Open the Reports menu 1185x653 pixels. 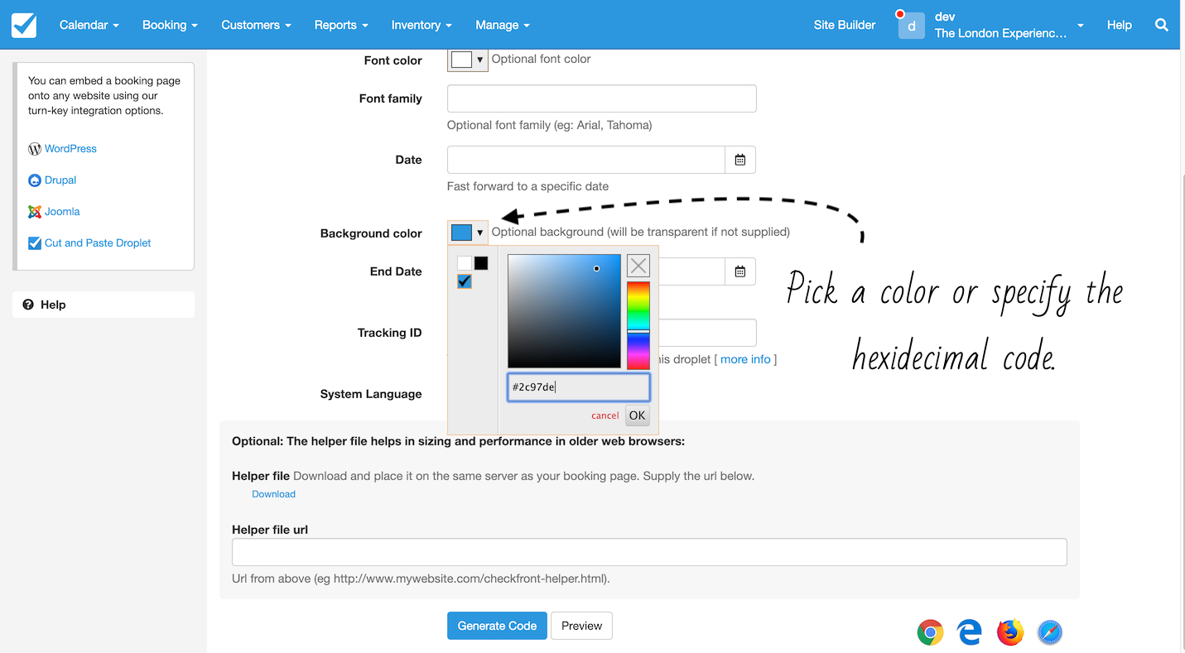tap(341, 25)
